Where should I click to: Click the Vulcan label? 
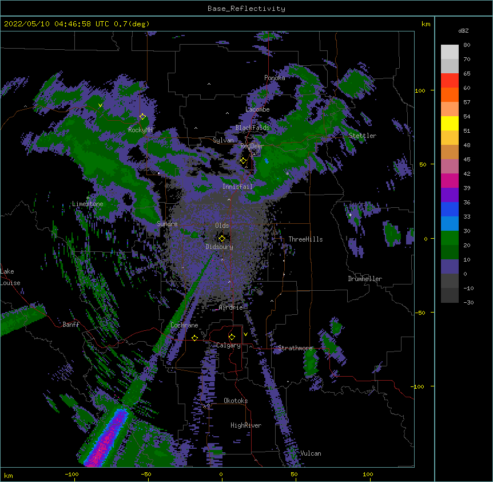pyautogui.click(x=311, y=453)
